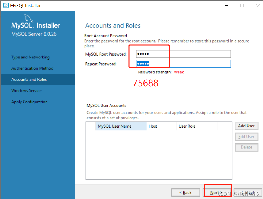The image size is (263, 199).
Task: Click the MySQL dolphin logo in sidebar
Action: 28,18
